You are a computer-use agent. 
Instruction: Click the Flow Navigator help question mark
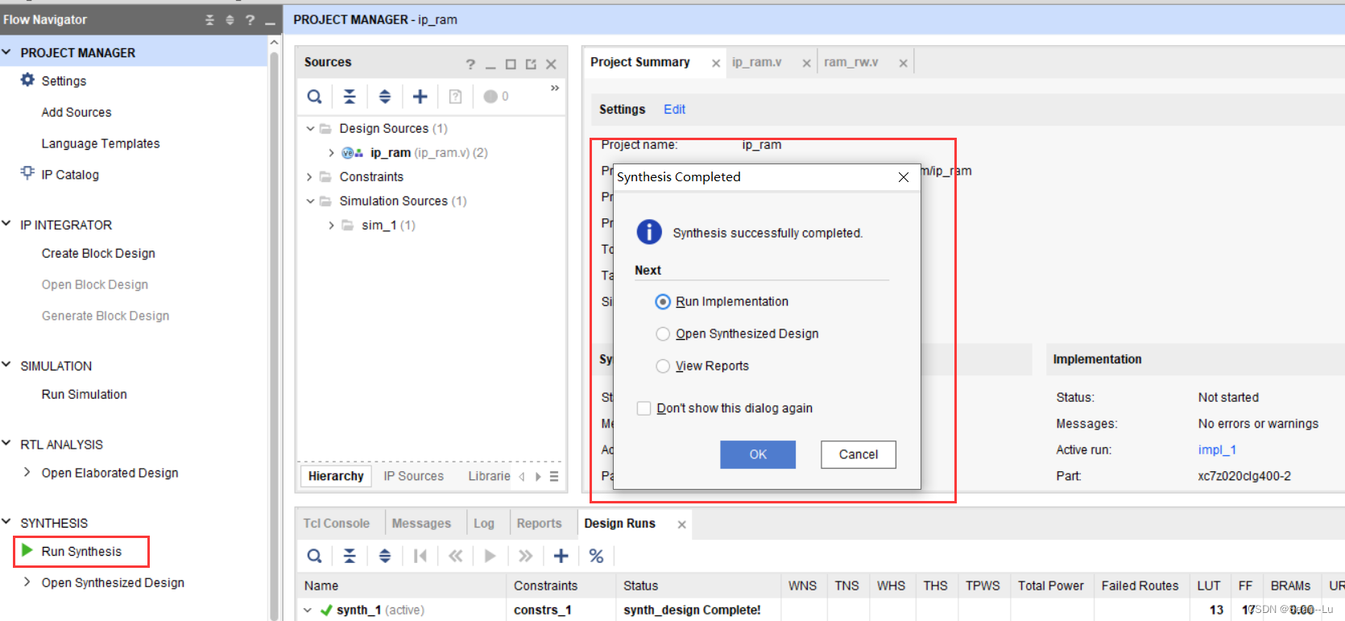(250, 19)
